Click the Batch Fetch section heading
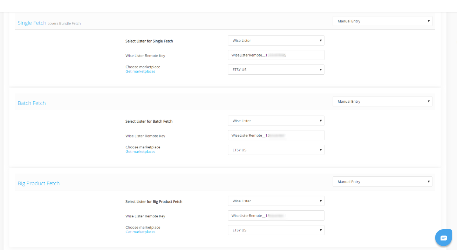The image size is (457, 250). click(x=32, y=103)
